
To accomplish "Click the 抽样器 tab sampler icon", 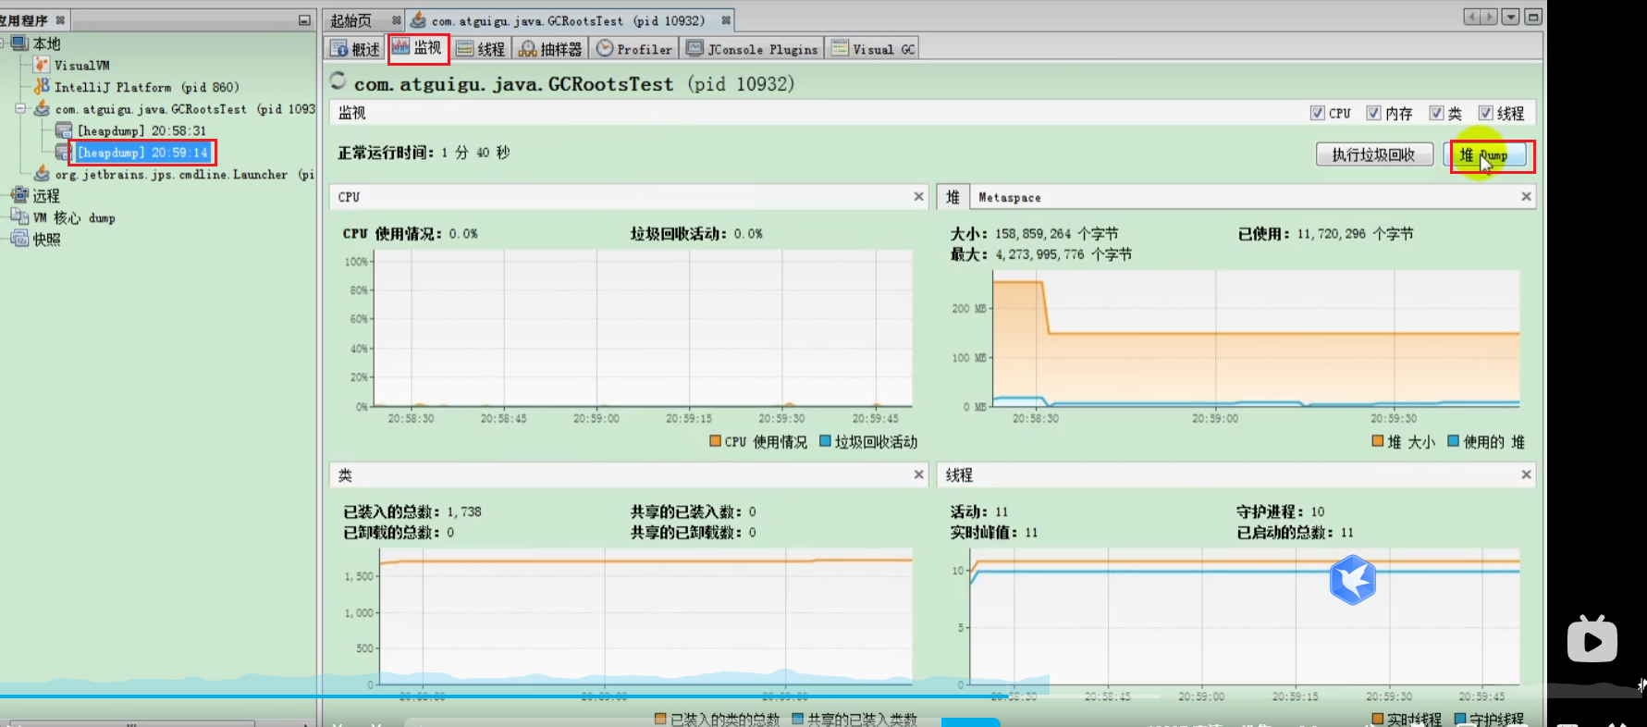I will [527, 49].
